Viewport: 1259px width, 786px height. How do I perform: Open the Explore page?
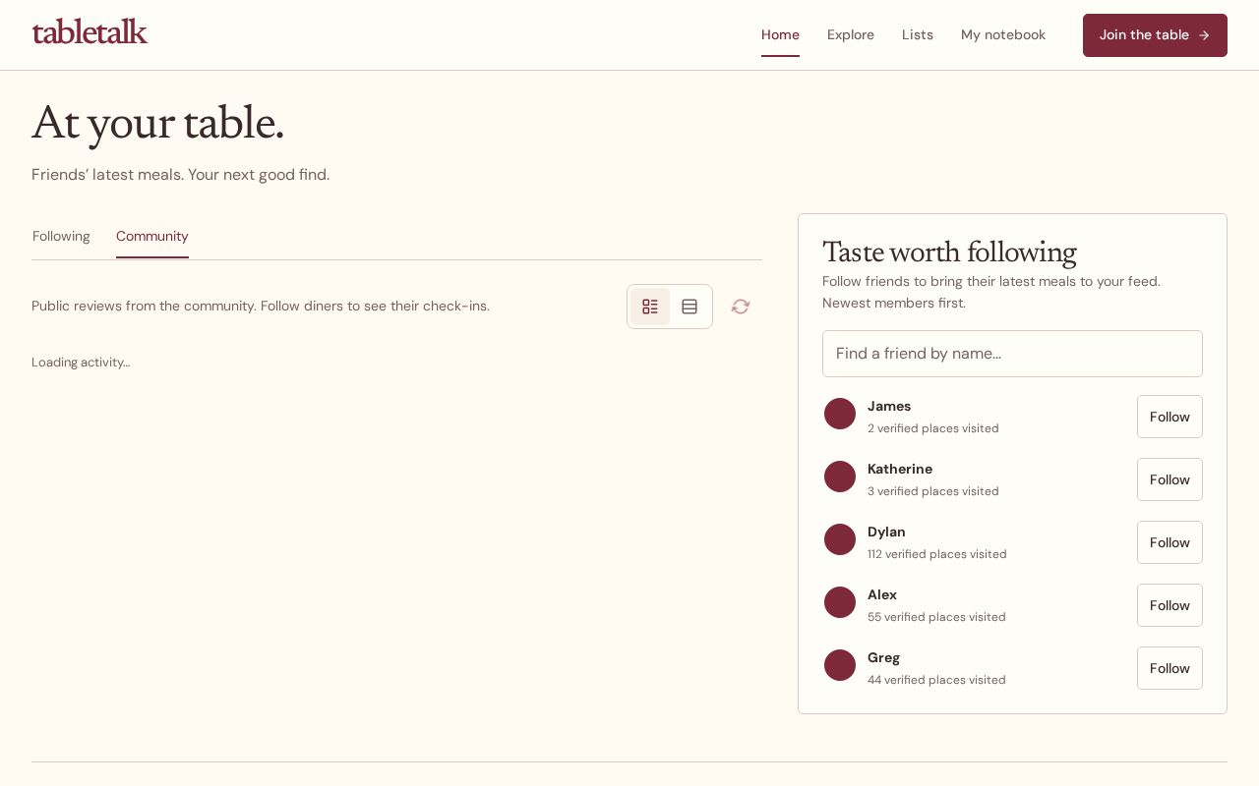click(x=851, y=35)
